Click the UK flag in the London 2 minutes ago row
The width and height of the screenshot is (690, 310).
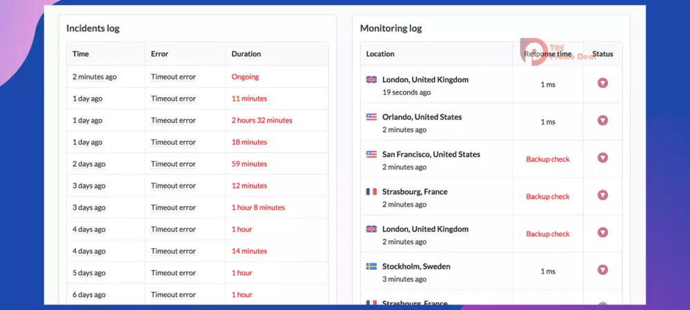[371, 229]
